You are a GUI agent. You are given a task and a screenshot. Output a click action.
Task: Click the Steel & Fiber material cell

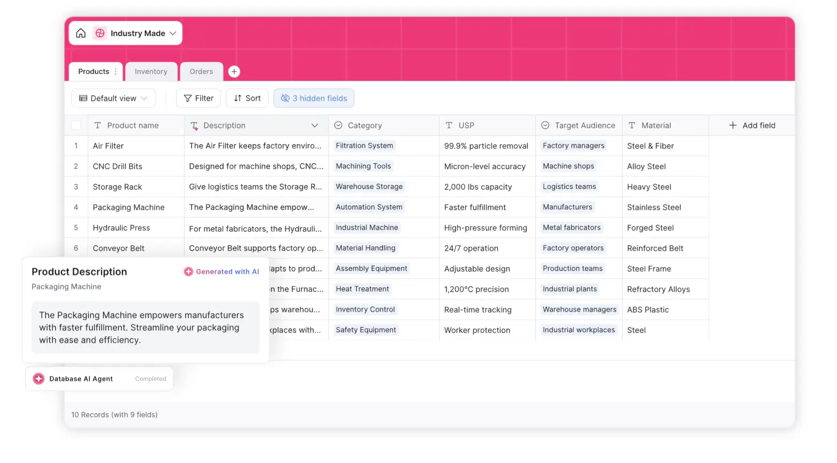[666, 146]
